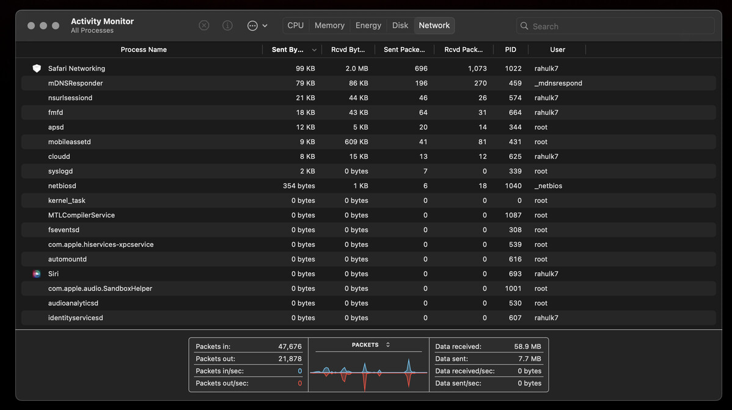The image size is (732, 410).
Task: Focus the Search field
Action: point(616,26)
